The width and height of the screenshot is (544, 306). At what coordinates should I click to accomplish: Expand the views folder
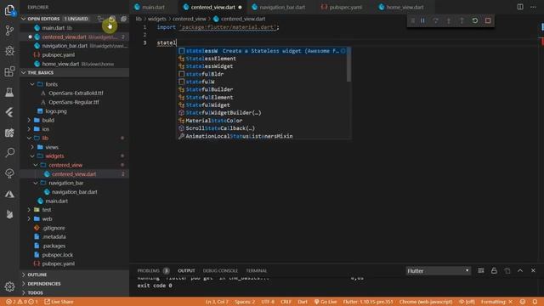point(32,147)
